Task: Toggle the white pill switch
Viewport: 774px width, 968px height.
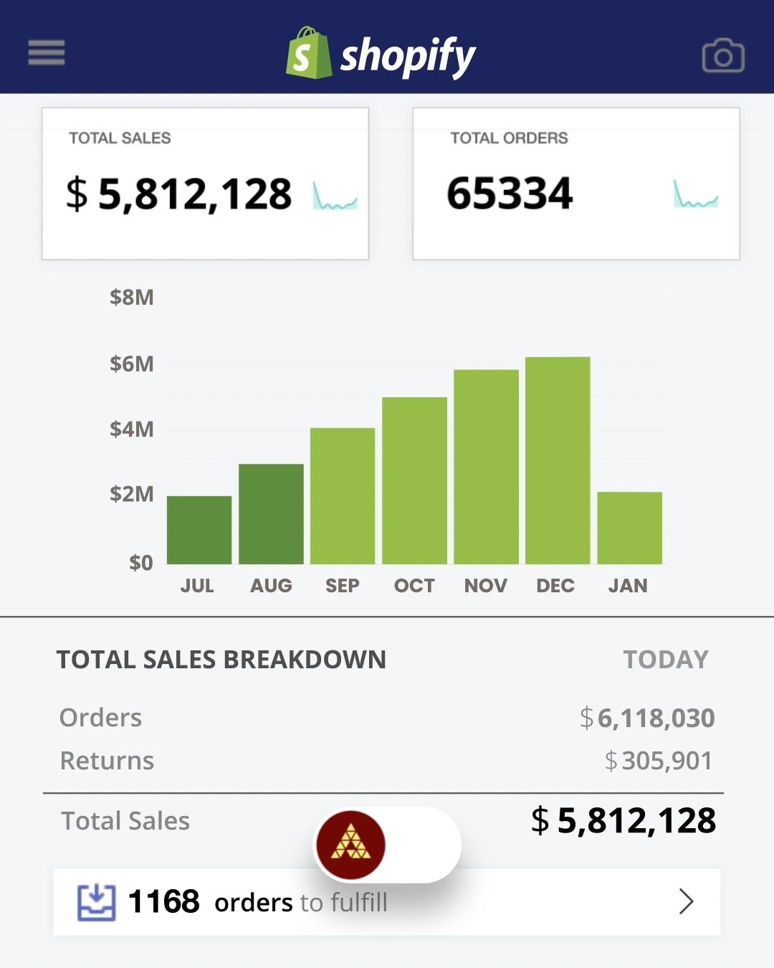Action: coord(388,845)
